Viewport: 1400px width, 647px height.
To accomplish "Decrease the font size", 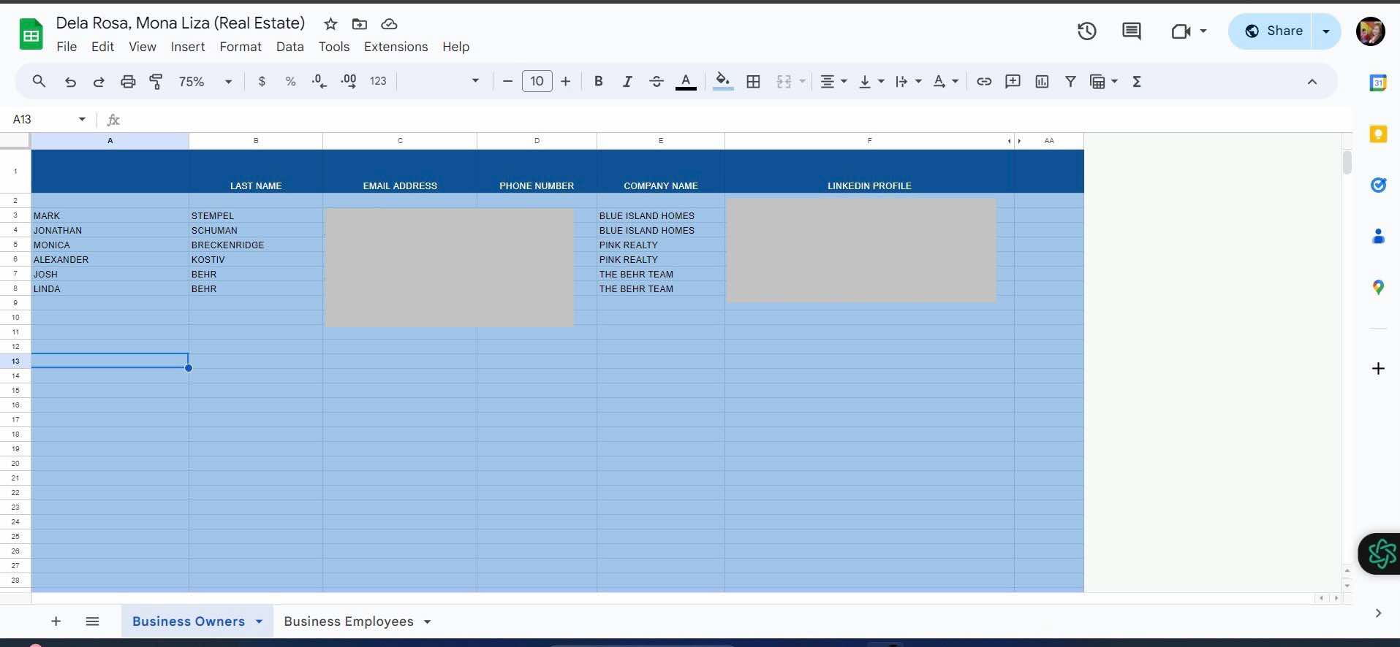I will click(x=507, y=82).
